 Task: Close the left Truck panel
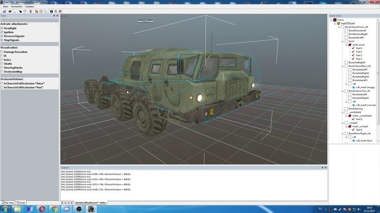(57, 16)
